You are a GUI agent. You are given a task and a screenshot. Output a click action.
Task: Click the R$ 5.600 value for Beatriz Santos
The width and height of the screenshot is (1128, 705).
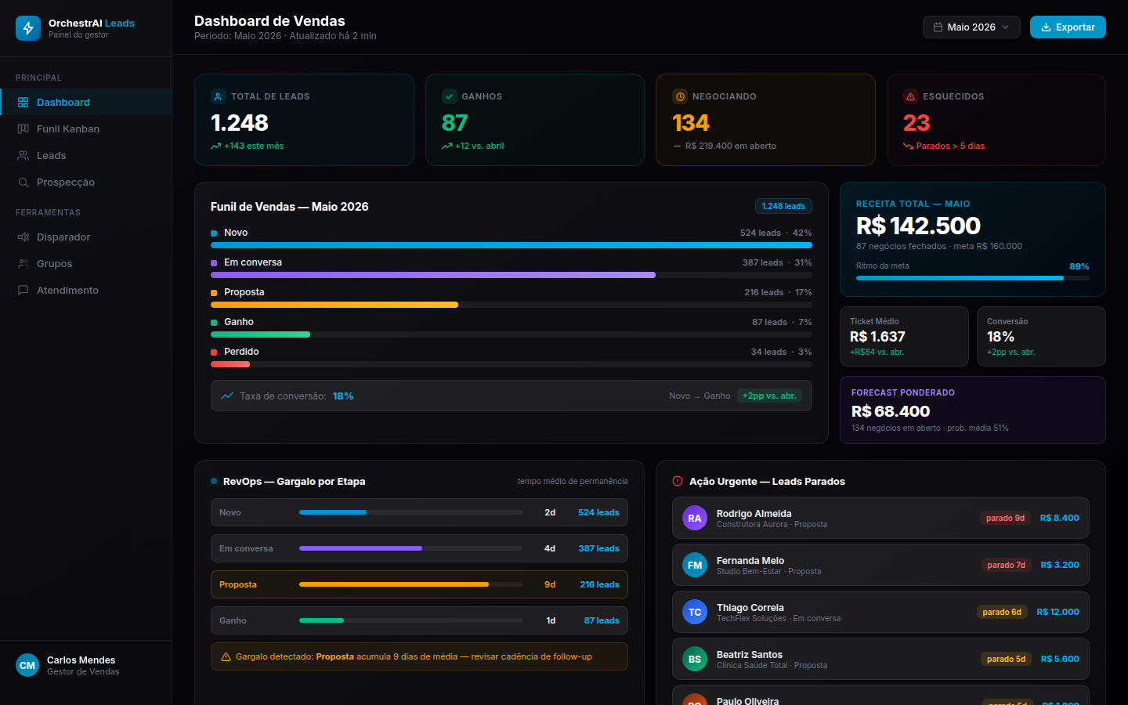pos(1060,660)
